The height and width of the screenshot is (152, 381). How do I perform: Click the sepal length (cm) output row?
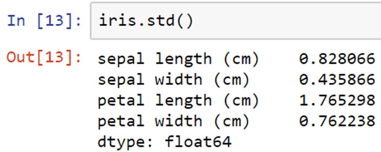click(237, 59)
